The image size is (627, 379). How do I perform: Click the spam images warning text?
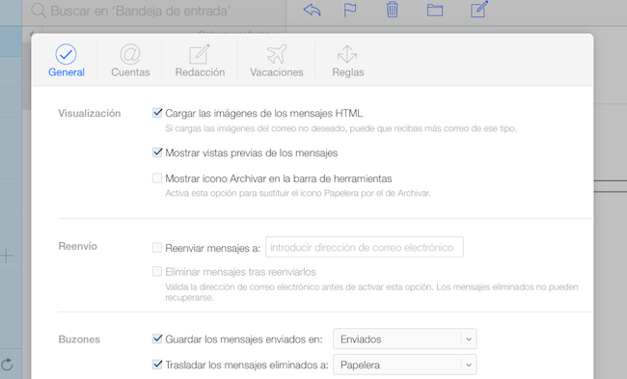(x=341, y=128)
